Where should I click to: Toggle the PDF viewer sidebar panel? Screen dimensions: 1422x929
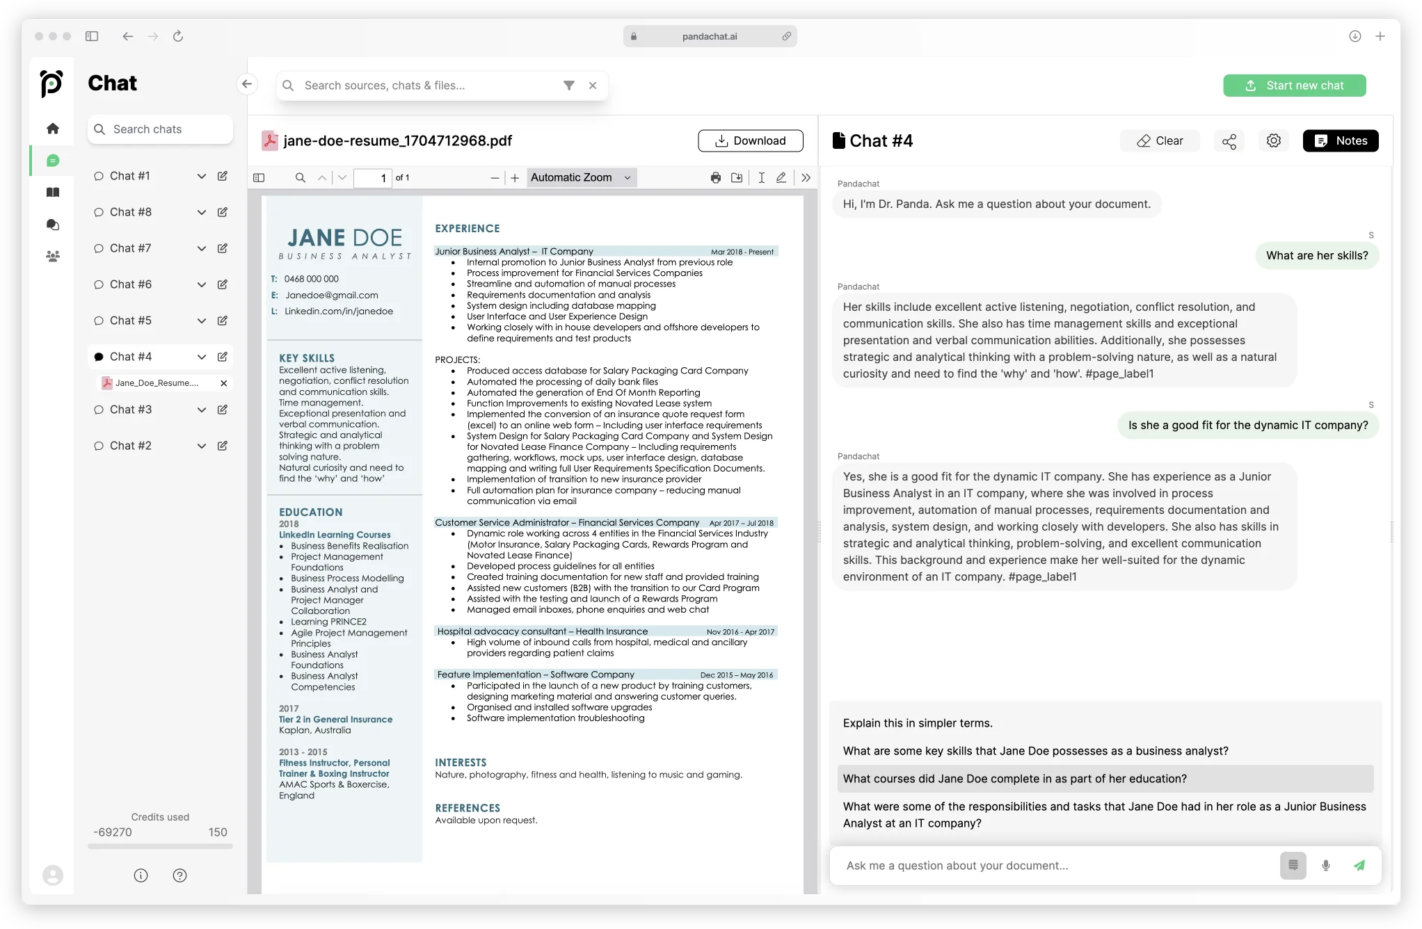259,178
